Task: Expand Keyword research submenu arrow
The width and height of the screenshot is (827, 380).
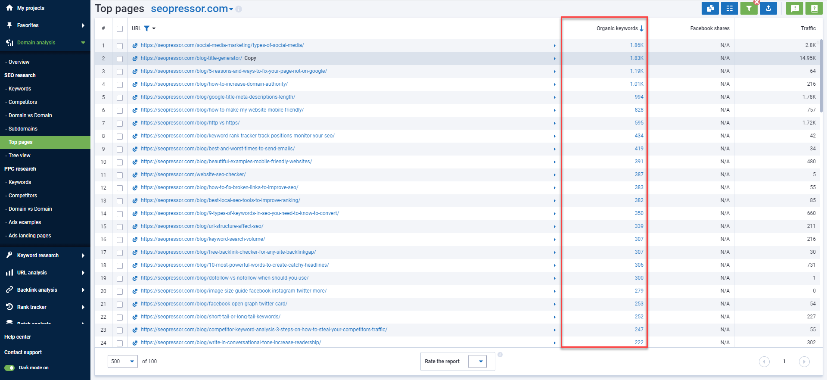Action: pyautogui.click(x=83, y=255)
